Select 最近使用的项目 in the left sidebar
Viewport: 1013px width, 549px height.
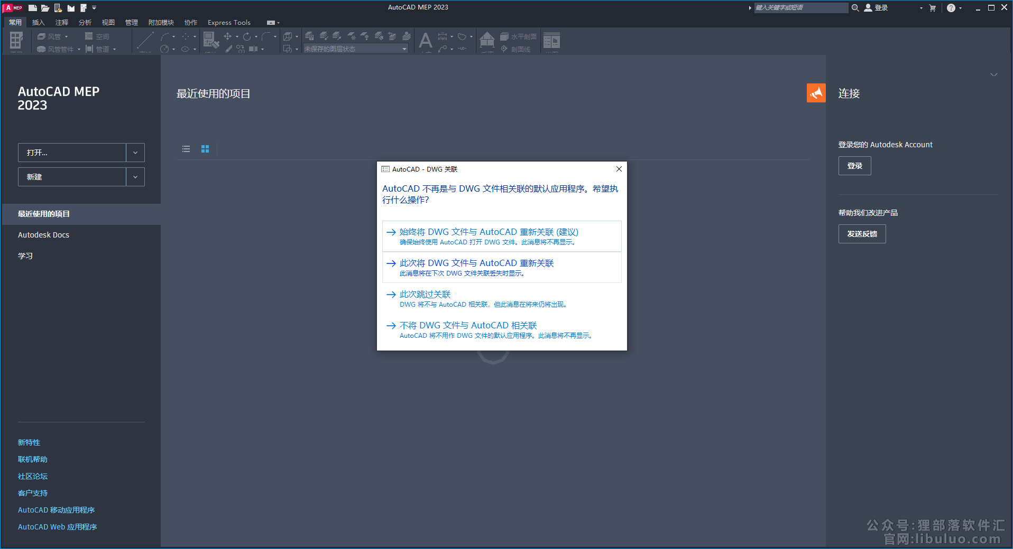(x=81, y=214)
